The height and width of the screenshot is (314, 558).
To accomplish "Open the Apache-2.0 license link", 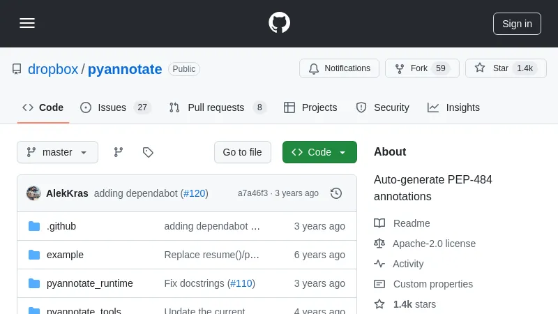I will tap(434, 244).
